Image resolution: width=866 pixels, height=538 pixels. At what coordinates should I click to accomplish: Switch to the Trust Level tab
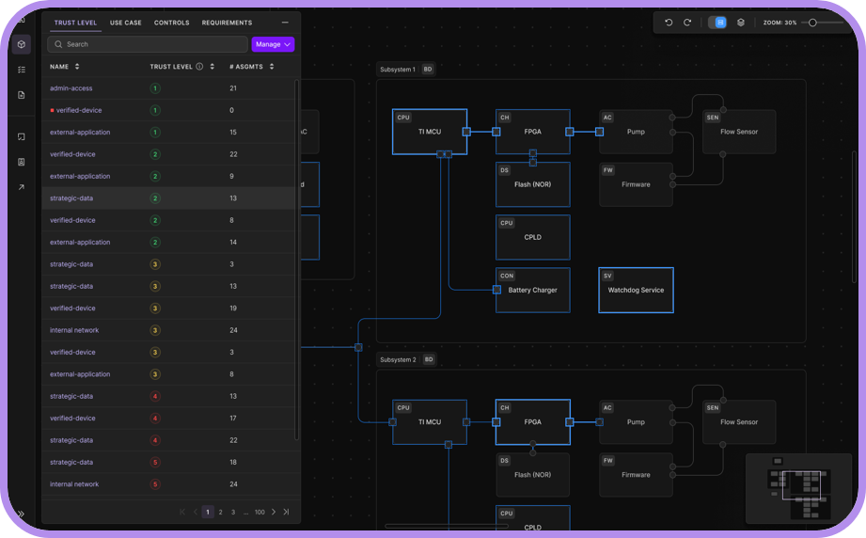[75, 23]
